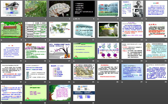The image size is (168, 104).
Task: Select slide 29 with the red summary heading
Action: pos(12,93)
